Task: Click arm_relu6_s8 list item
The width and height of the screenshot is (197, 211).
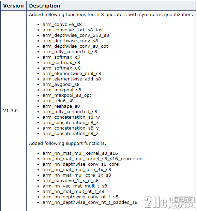Action: pos(58,101)
